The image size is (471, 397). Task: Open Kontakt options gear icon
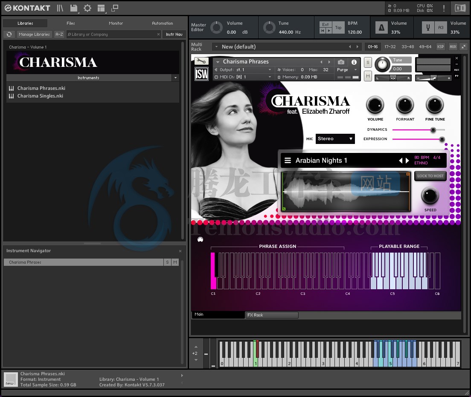87,8
